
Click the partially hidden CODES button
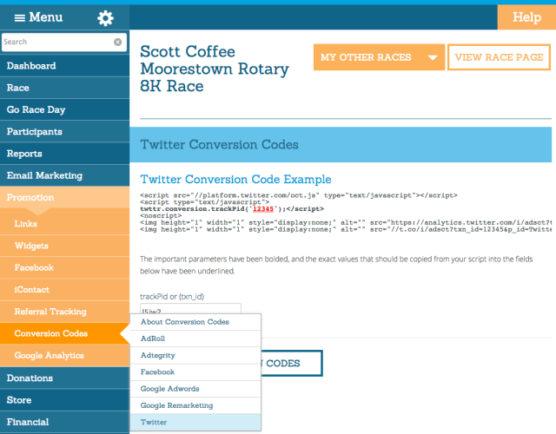292,363
